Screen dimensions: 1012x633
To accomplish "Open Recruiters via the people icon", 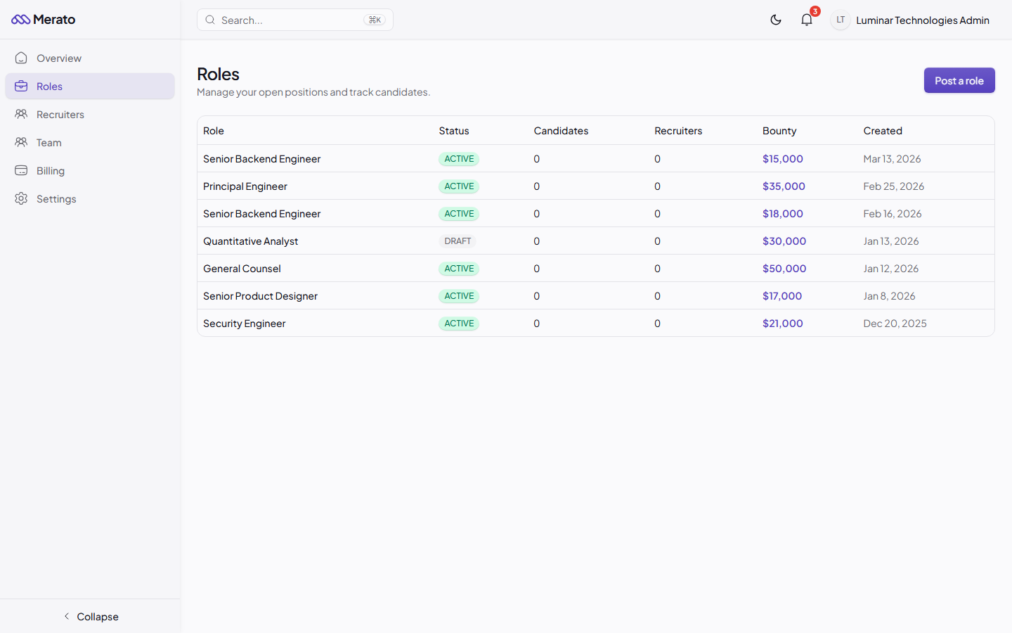I will tap(21, 114).
